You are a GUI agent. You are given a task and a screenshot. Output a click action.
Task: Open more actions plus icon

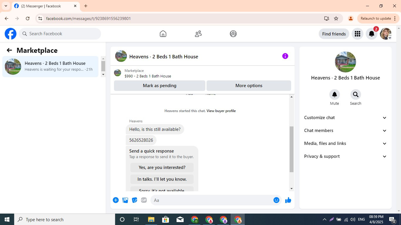point(116,200)
